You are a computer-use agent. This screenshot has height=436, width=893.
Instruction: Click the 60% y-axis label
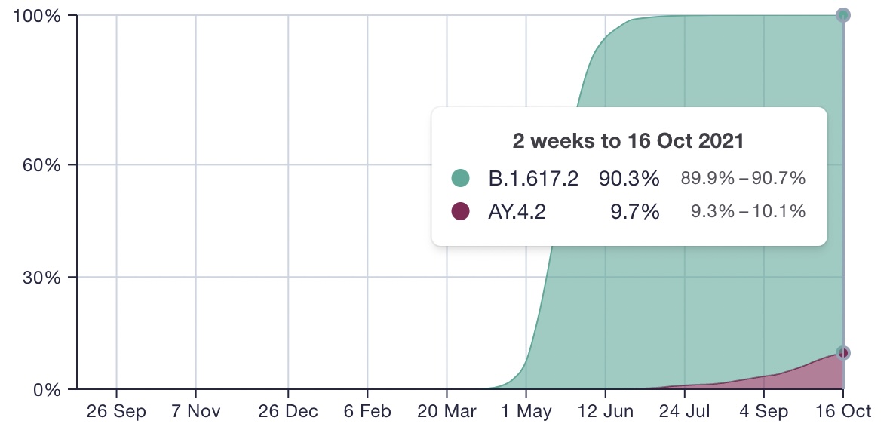tap(41, 165)
